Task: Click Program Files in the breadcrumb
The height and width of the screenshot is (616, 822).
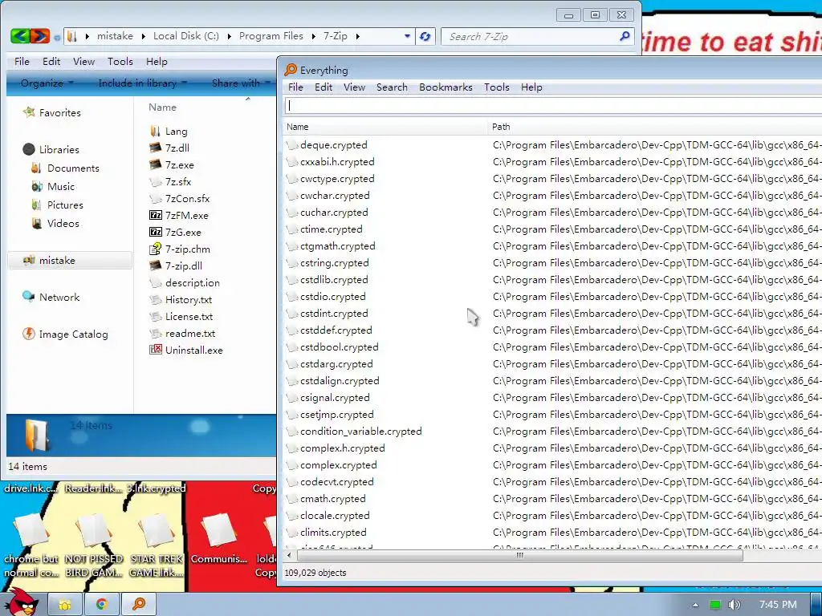Action: pos(271,36)
